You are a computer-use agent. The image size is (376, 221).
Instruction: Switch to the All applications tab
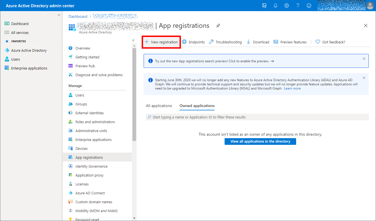[x=159, y=106]
